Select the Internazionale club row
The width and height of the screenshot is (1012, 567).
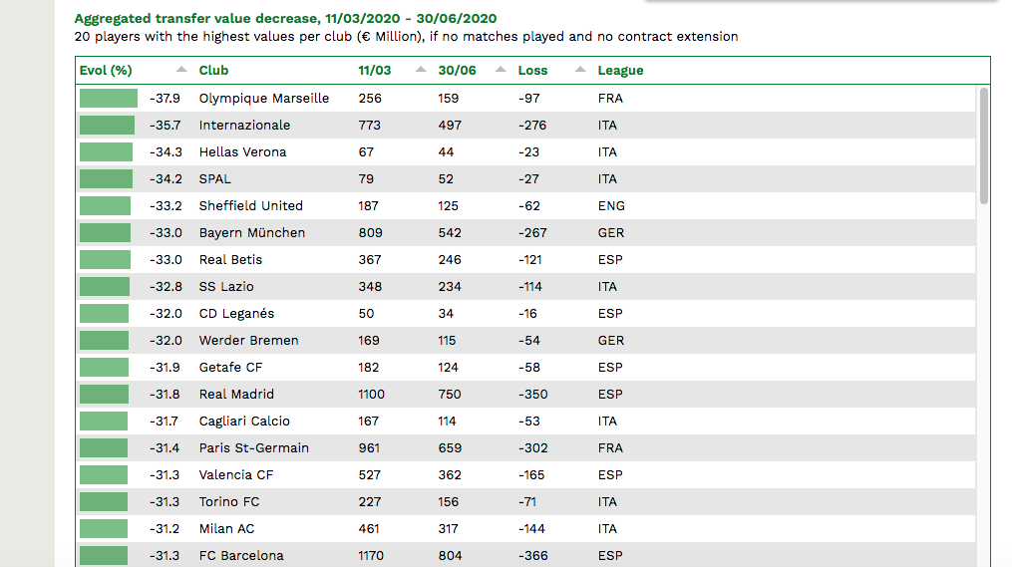click(x=526, y=126)
